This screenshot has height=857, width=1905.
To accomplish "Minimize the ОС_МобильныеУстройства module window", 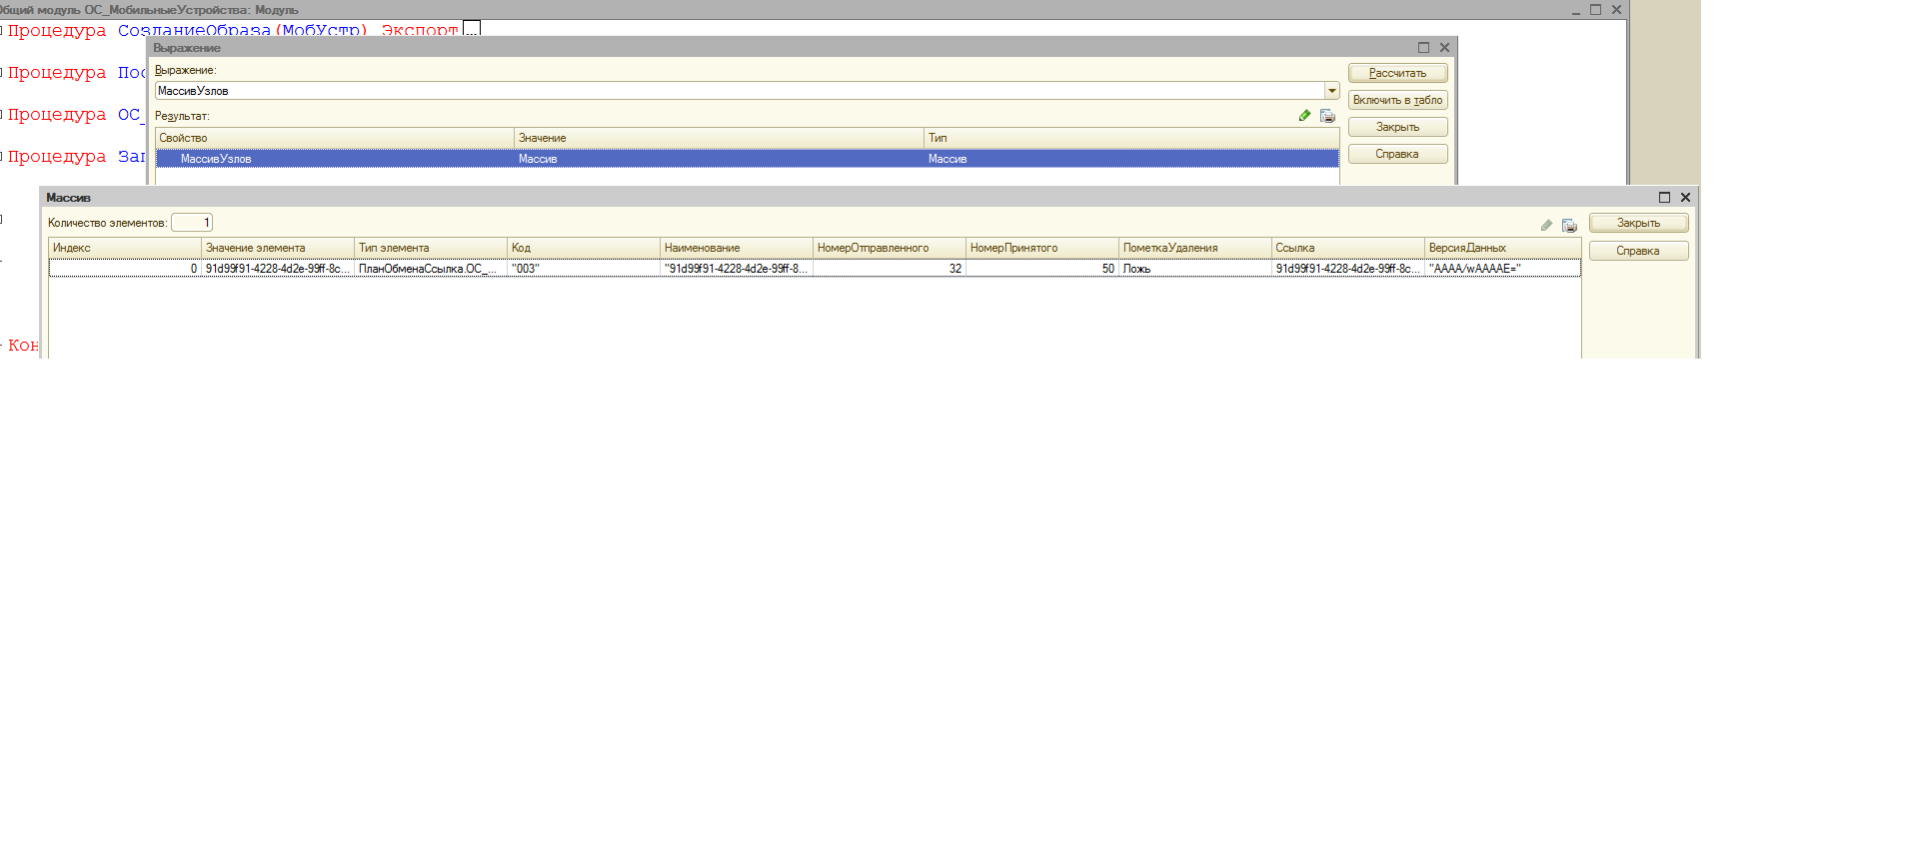I will (1575, 10).
